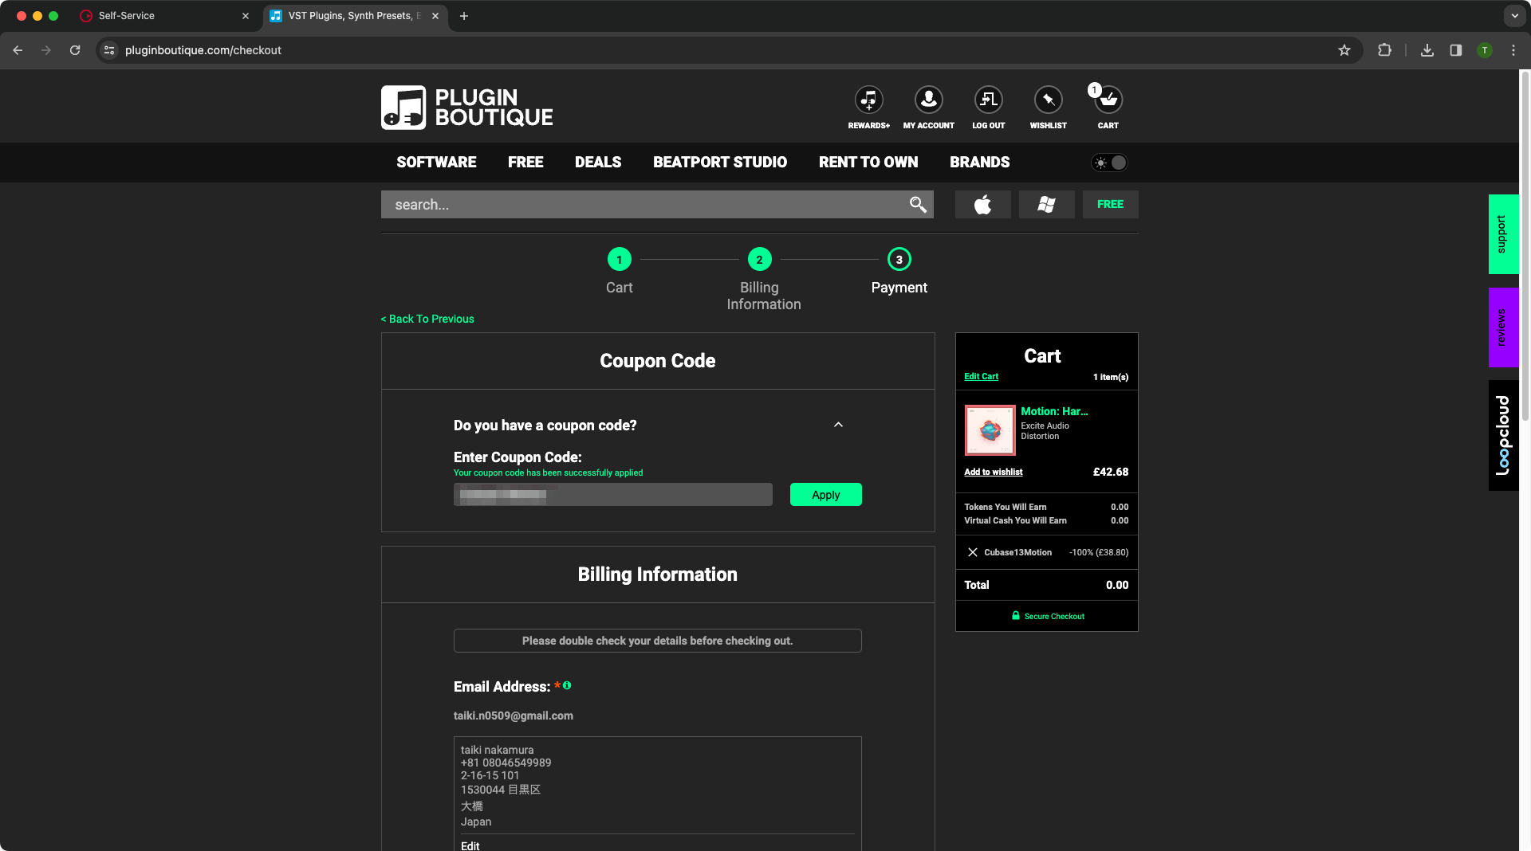Click the Edit Cart link
The image size is (1531, 851).
[981, 376]
